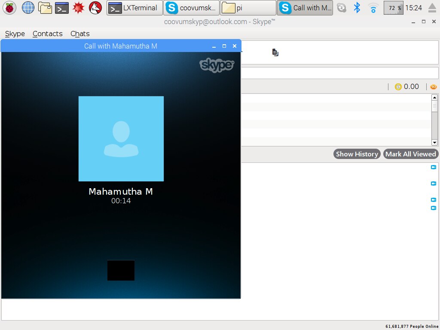
Task: Open the Wi-Fi network tray menu
Action: coord(373,8)
